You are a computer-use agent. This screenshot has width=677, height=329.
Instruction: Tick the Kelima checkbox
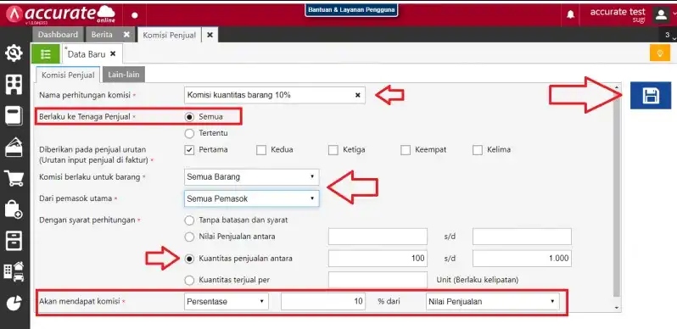click(477, 150)
